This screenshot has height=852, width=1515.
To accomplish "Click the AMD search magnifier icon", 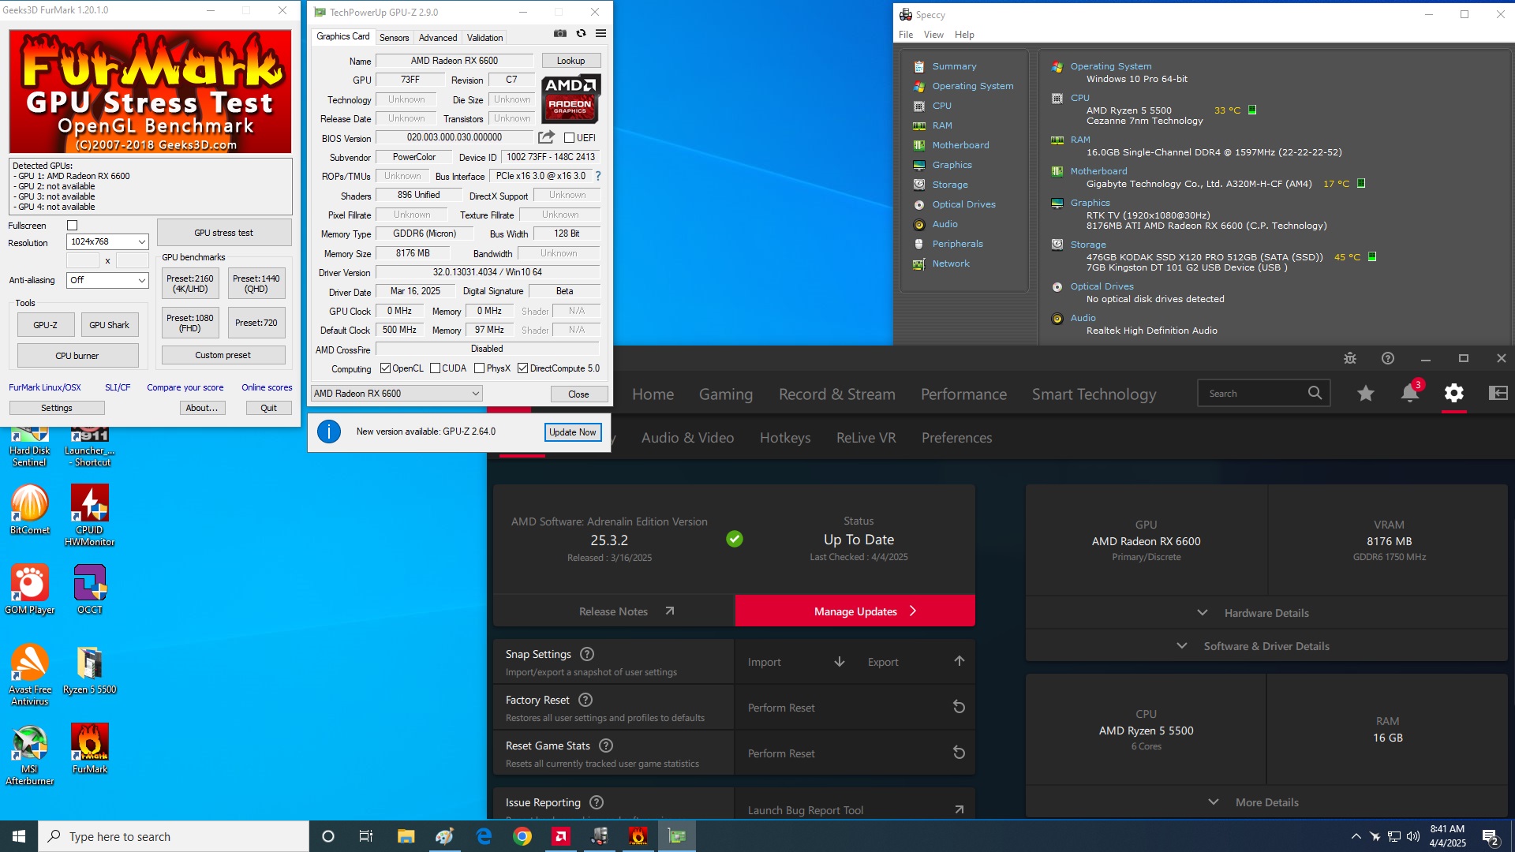I will (1315, 393).
